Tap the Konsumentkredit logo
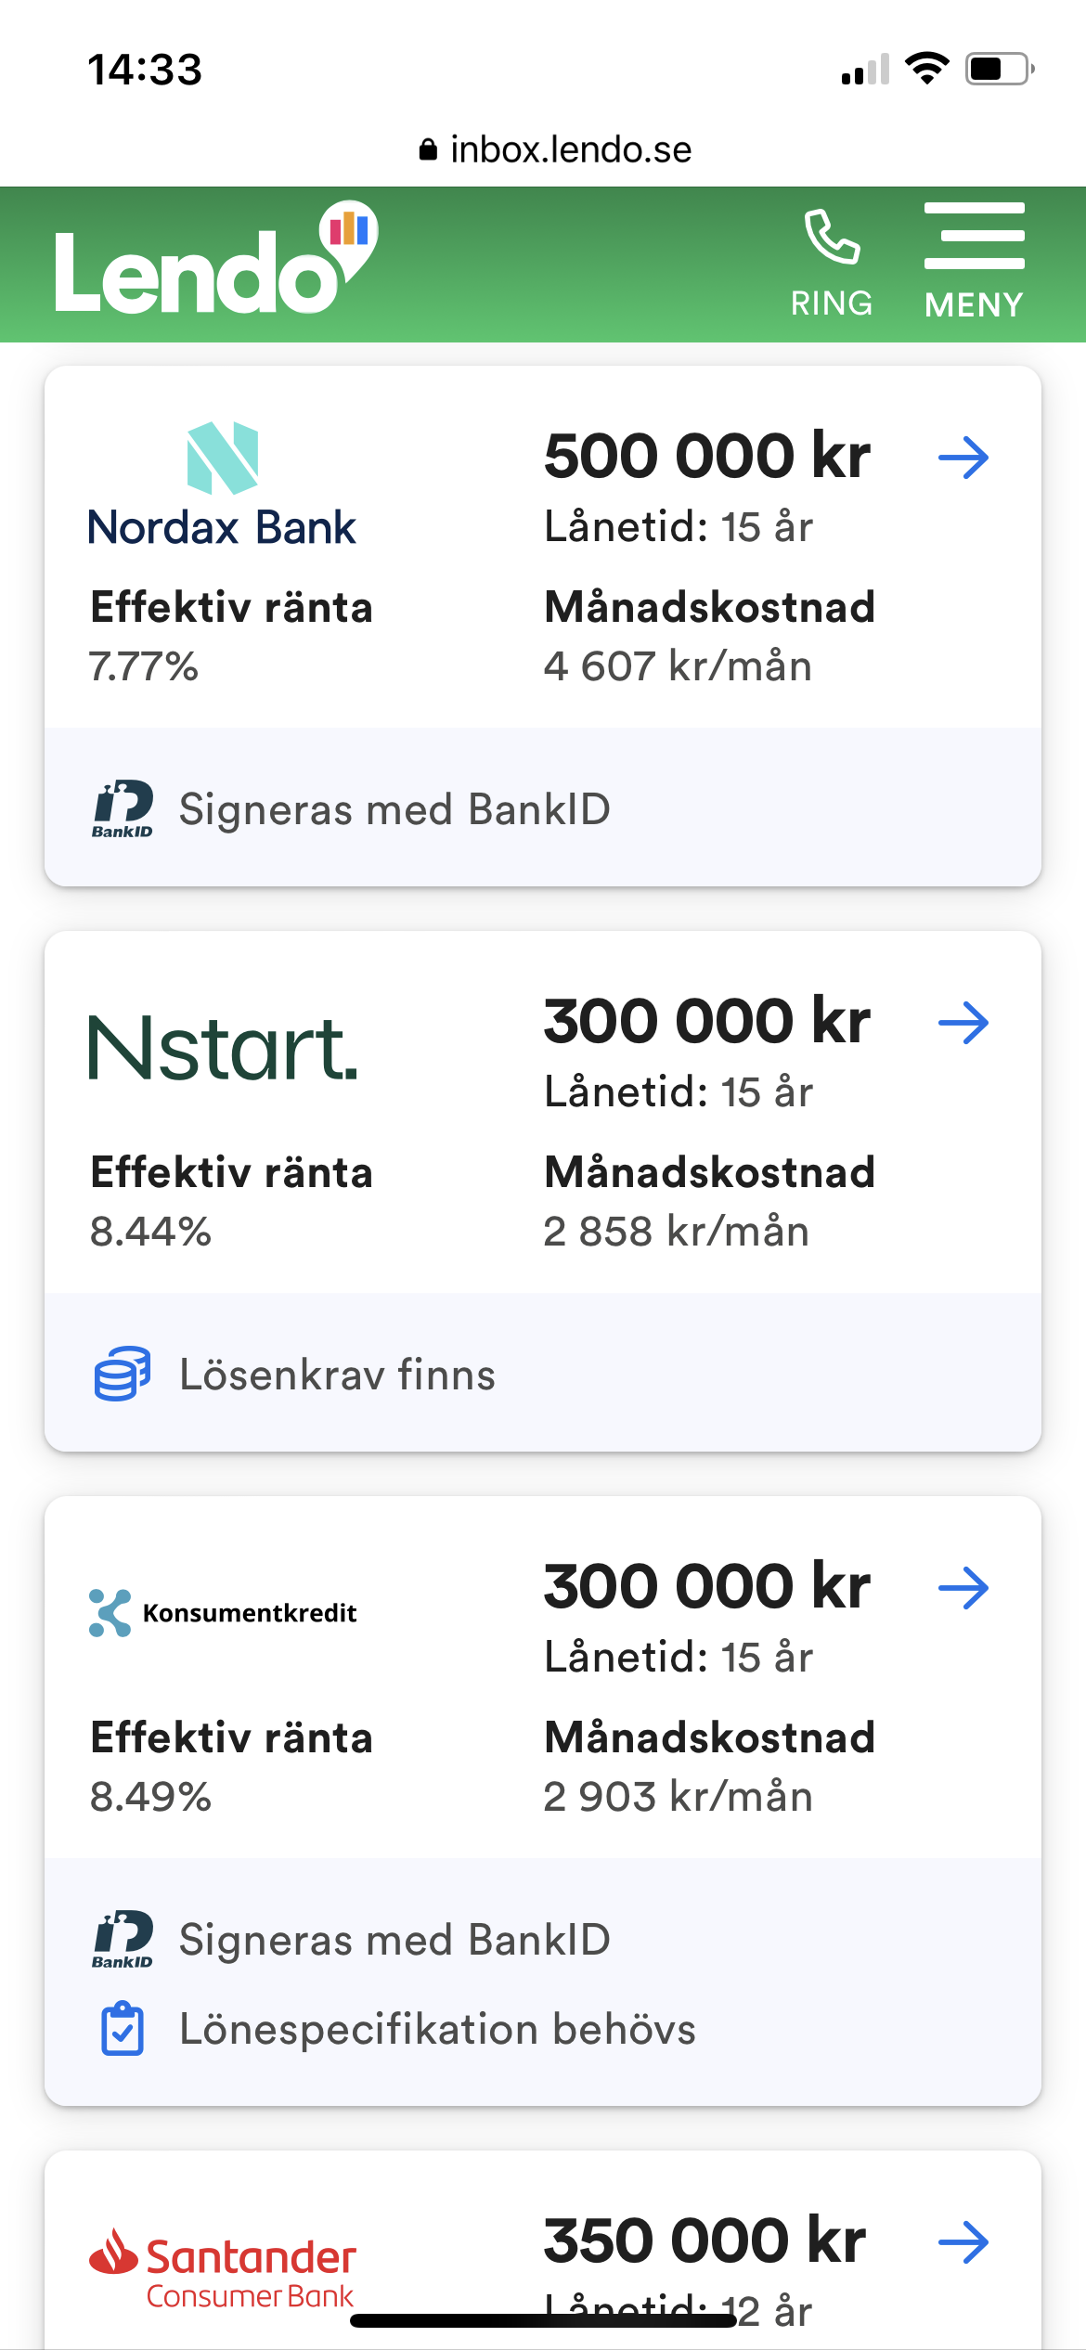 (223, 1613)
